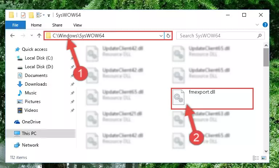279x168 pixels.
Task: Maximize the SysWOW64 window
Action: [244, 15]
